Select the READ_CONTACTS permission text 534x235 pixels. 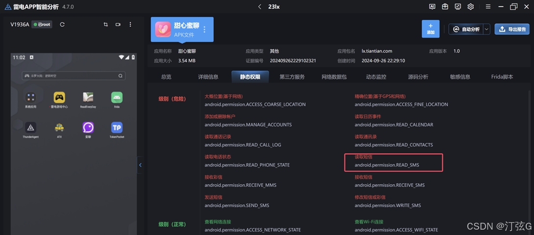pos(394,145)
